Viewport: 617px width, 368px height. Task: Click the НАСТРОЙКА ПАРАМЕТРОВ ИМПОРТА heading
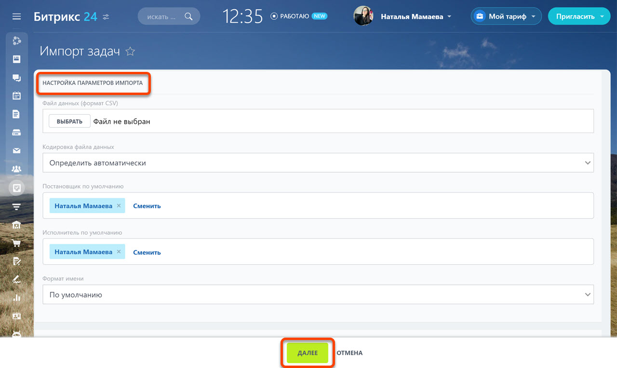coord(93,83)
